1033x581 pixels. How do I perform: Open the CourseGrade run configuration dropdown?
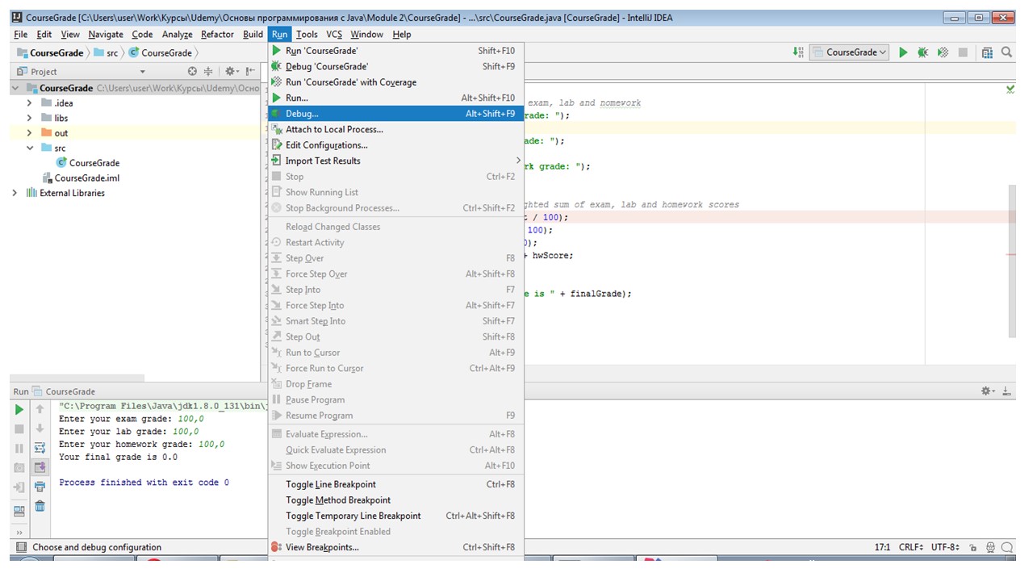(851, 52)
